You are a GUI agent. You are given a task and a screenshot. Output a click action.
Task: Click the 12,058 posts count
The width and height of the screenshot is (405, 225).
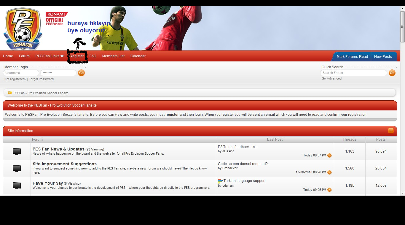click(x=381, y=186)
